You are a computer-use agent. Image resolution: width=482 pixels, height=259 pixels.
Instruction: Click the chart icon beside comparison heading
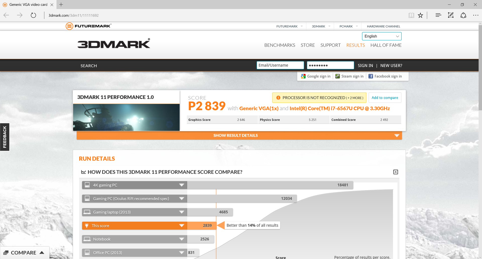84,172
